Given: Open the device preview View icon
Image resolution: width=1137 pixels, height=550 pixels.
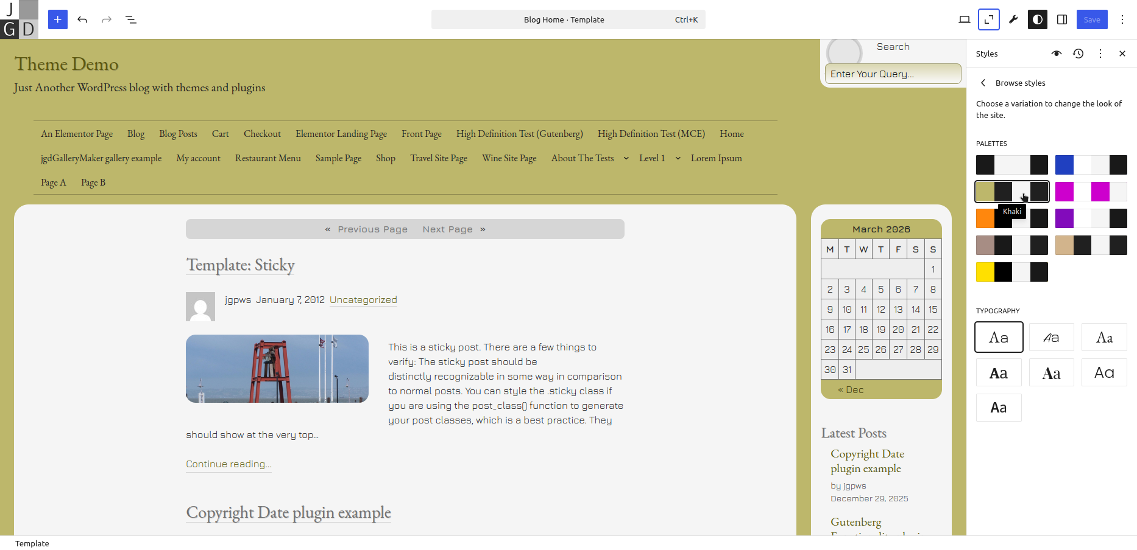Looking at the screenshot, I should tap(964, 19).
